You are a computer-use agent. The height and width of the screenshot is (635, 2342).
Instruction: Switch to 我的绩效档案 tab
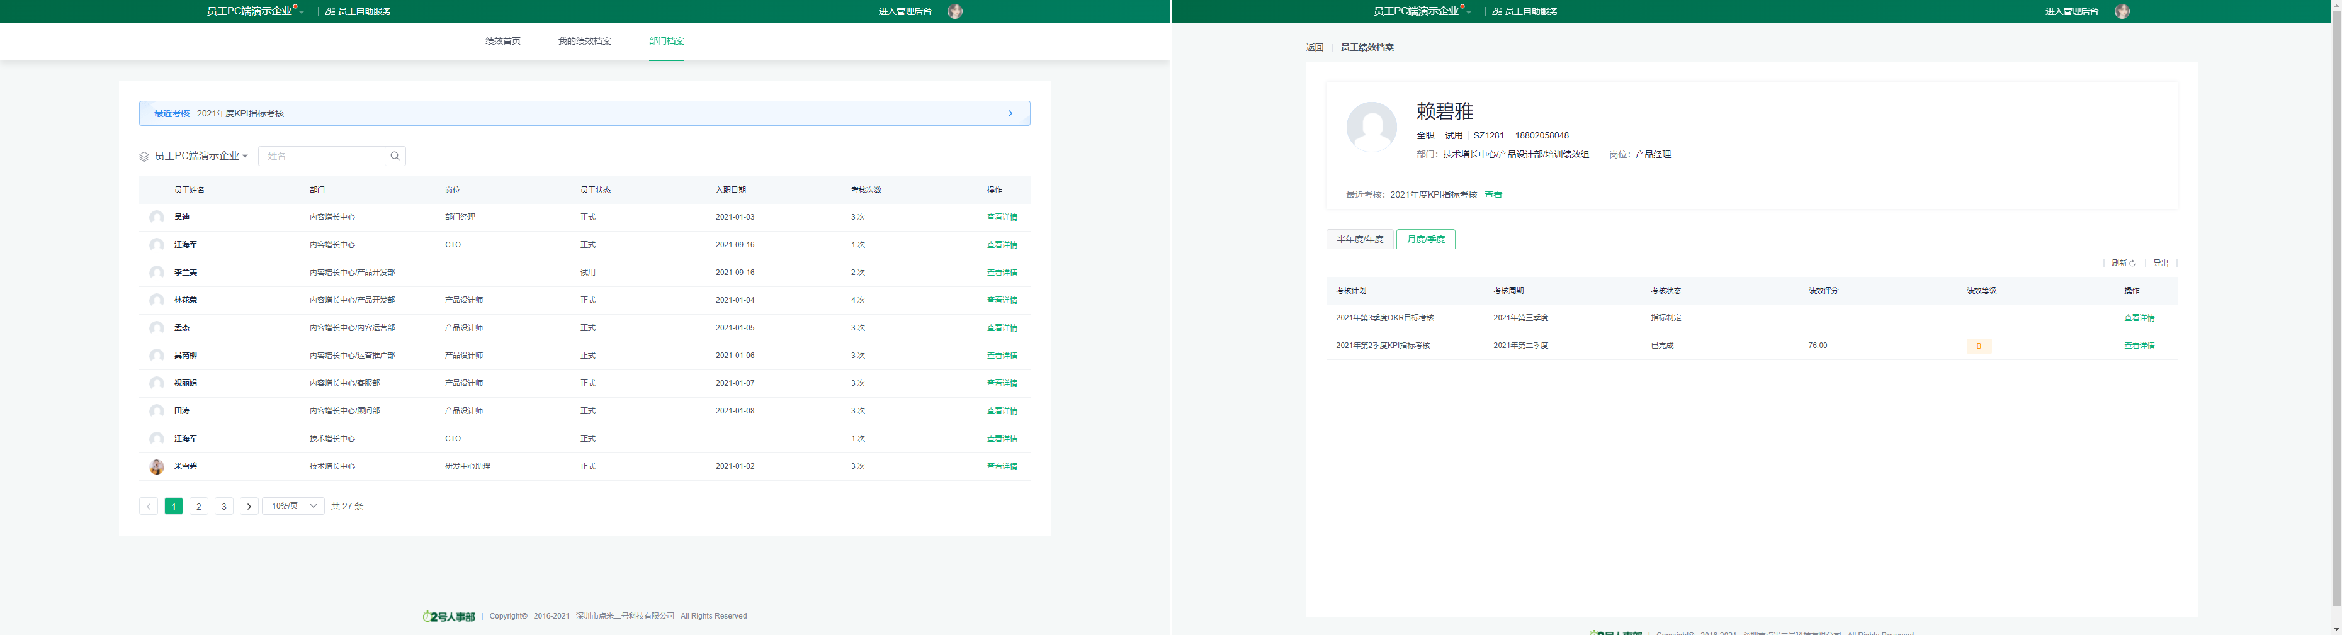pos(584,41)
